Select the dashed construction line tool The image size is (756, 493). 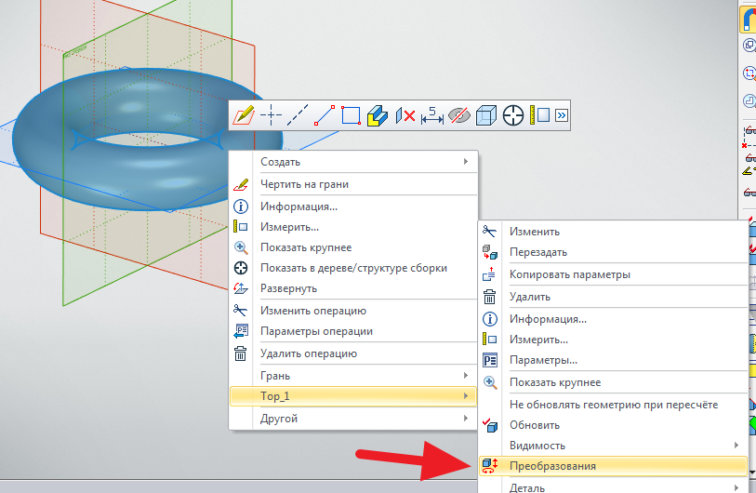coord(298,115)
